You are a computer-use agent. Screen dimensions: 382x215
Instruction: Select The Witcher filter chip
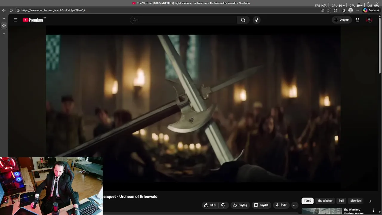point(325,201)
